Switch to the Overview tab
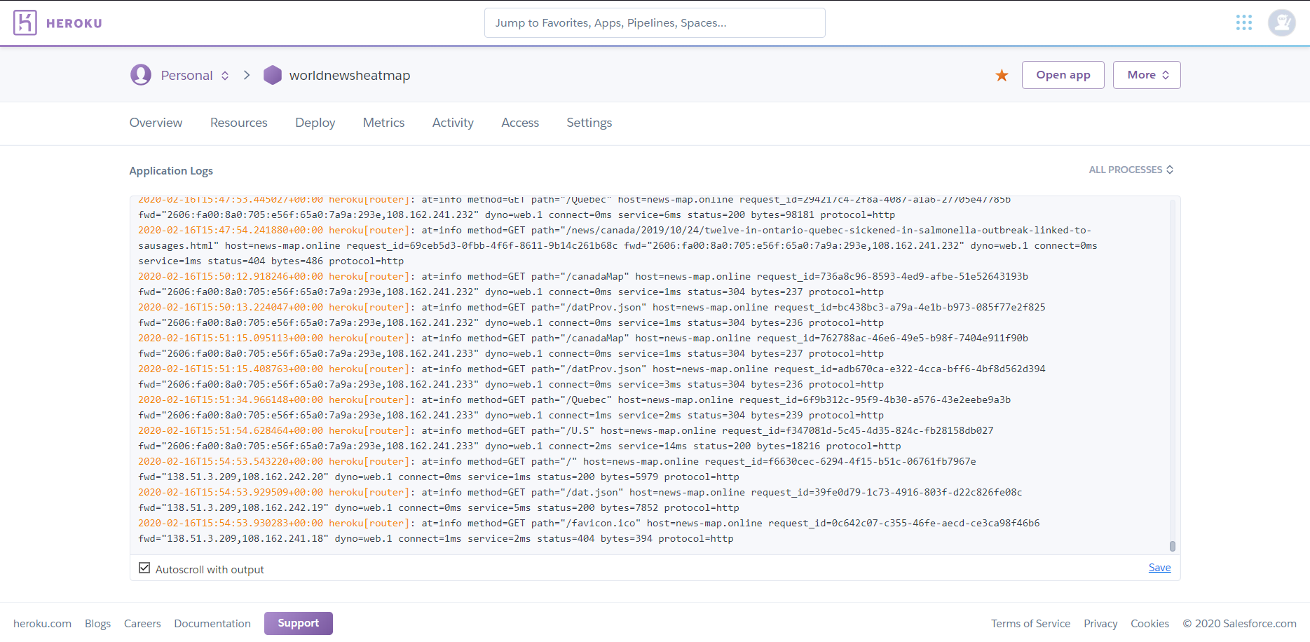1310x642 pixels. pyautogui.click(x=156, y=123)
